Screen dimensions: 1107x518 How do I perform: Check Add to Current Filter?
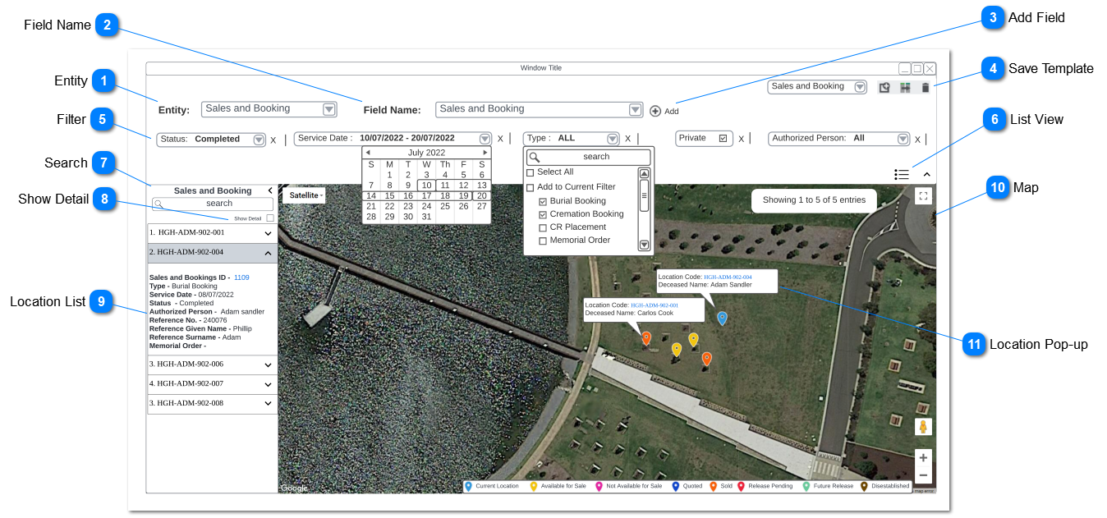pyautogui.click(x=530, y=187)
